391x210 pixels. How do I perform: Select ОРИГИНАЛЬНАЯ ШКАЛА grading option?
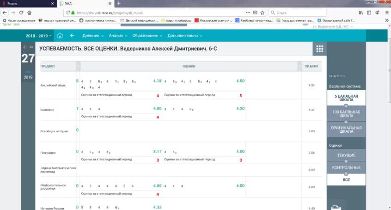(x=346, y=129)
